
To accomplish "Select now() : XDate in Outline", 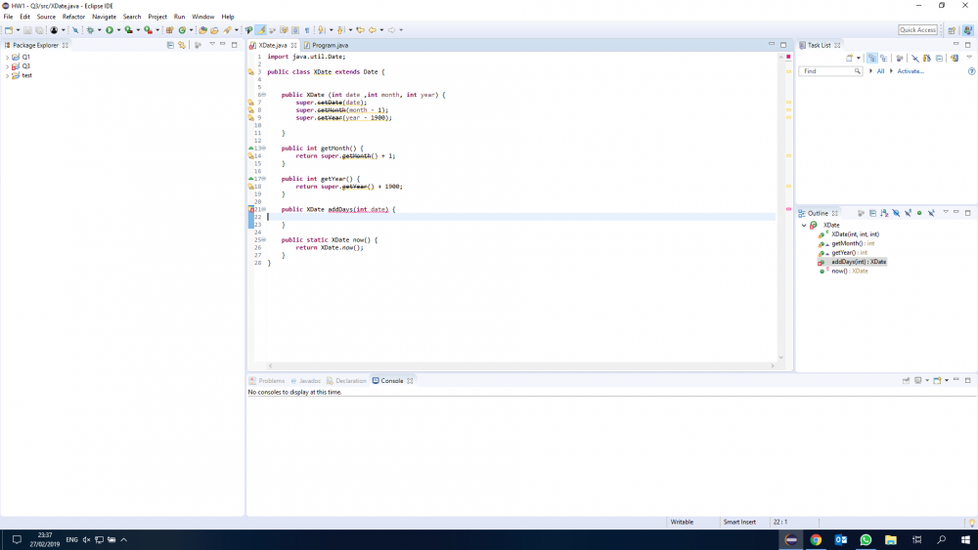I will (843, 271).
